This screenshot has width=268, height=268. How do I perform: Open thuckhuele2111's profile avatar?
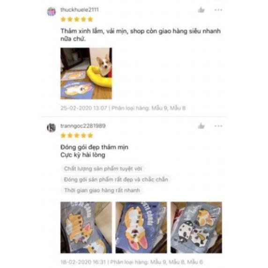pos(51,12)
